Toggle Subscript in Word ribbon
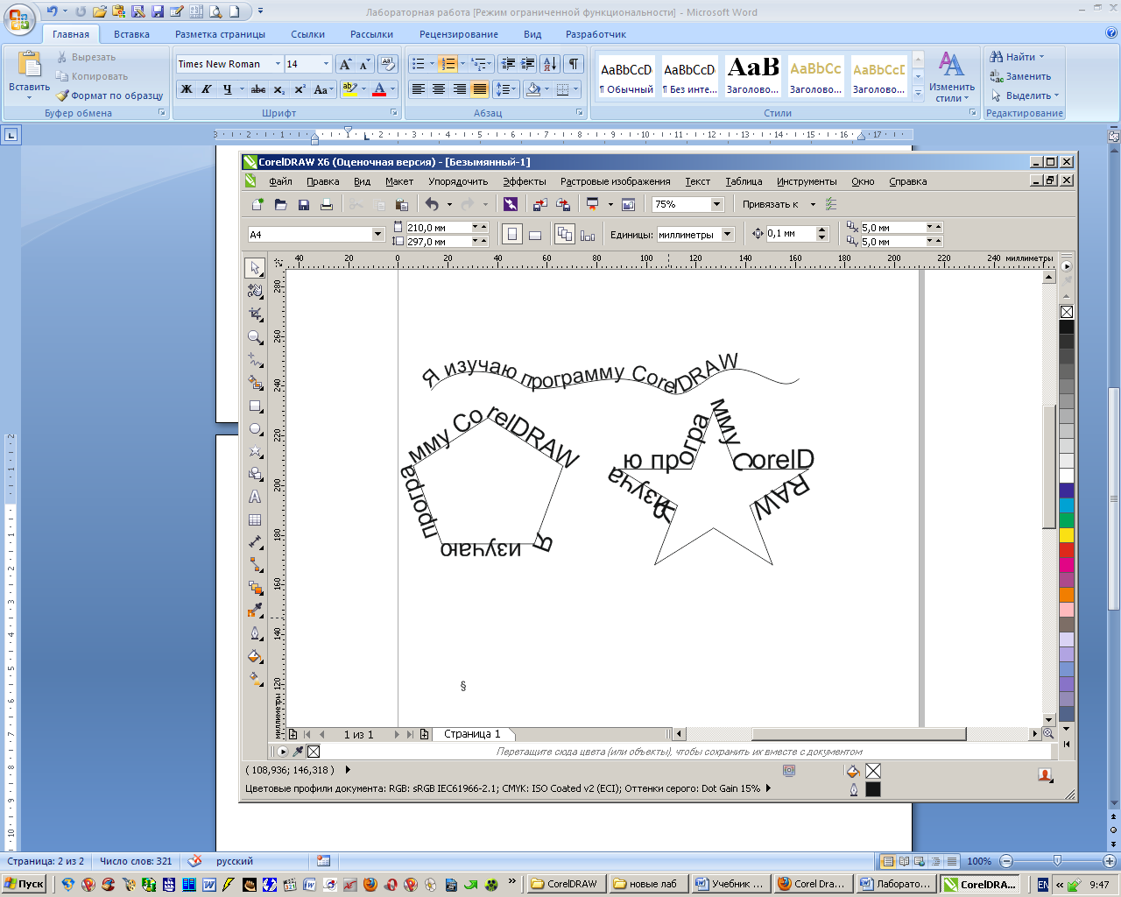Screen dimensions: 1121x897 (x=278, y=89)
